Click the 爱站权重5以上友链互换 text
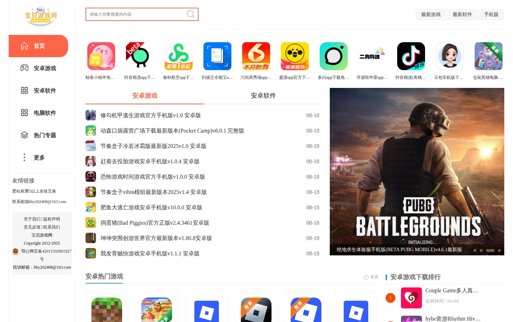 click(x=34, y=191)
